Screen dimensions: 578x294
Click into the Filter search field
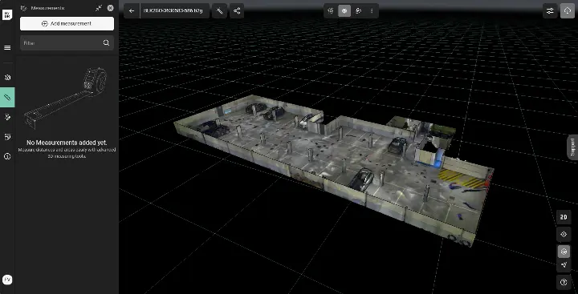[x=67, y=43]
